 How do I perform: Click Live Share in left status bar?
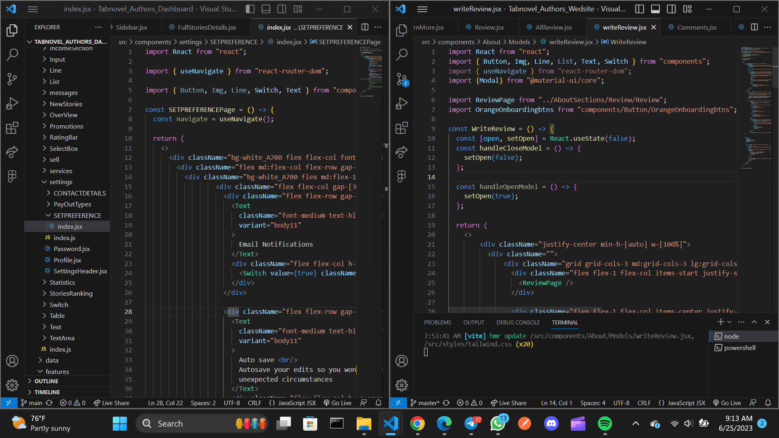tap(112, 403)
